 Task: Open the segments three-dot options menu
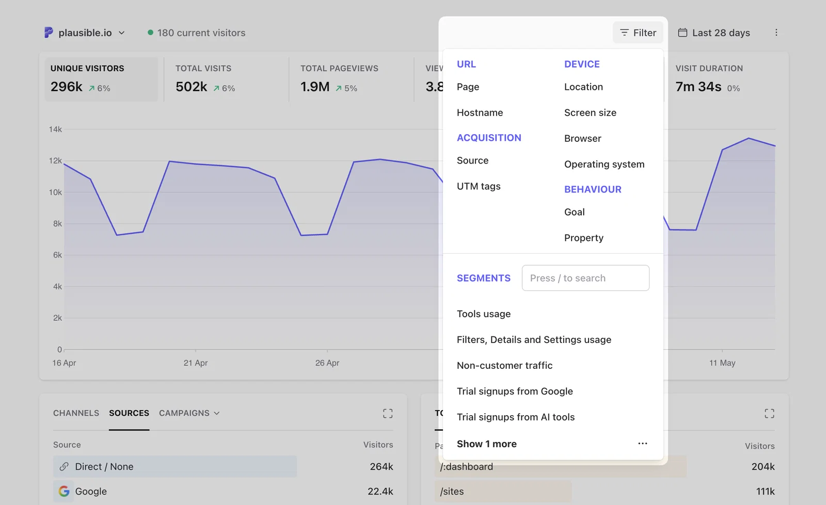643,444
